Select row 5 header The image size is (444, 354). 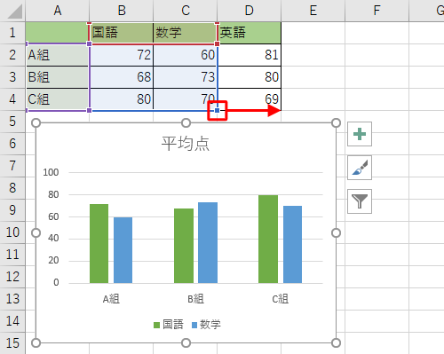tap(12, 122)
